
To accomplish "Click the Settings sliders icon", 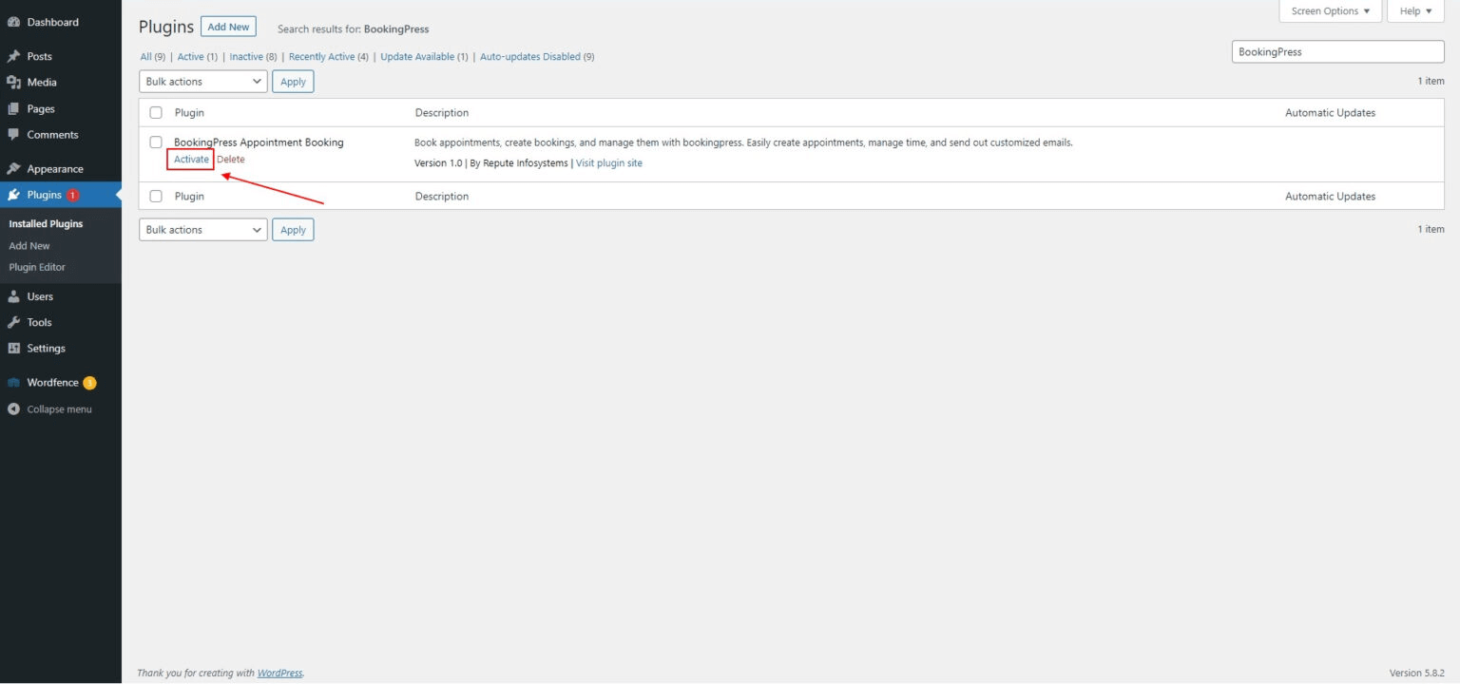I will pyautogui.click(x=13, y=349).
